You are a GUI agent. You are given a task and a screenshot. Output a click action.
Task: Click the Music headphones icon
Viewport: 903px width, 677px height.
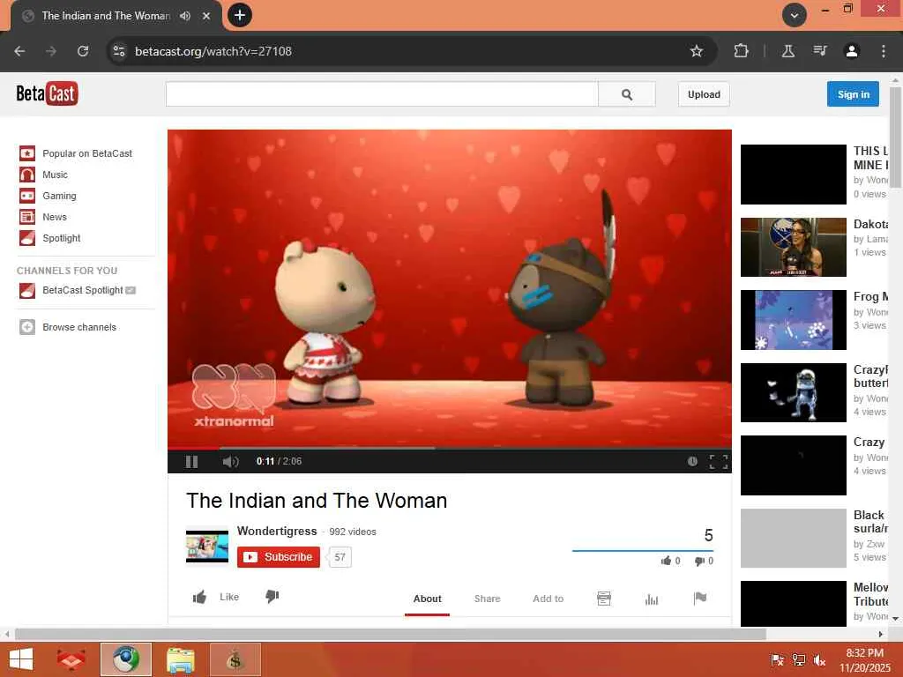27,175
